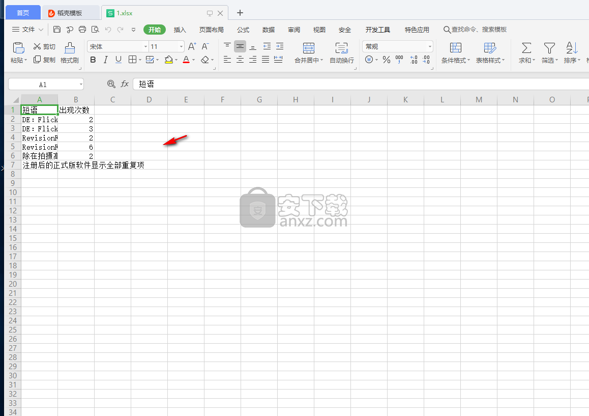
Task: Select column B header
Action: point(76,100)
